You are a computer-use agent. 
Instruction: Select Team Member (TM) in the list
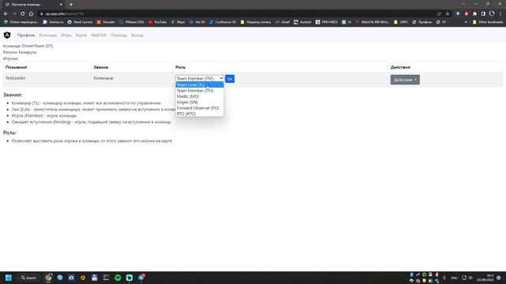(x=199, y=91)
